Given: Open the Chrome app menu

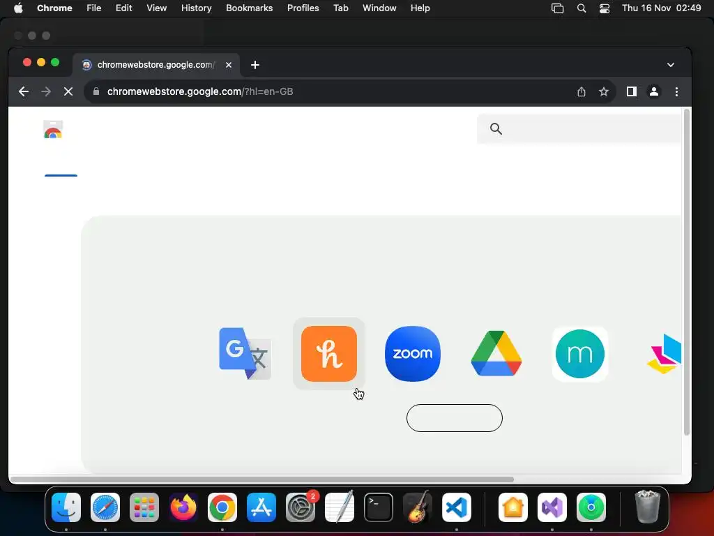Looking at the screenshot, I should [54, 8].
